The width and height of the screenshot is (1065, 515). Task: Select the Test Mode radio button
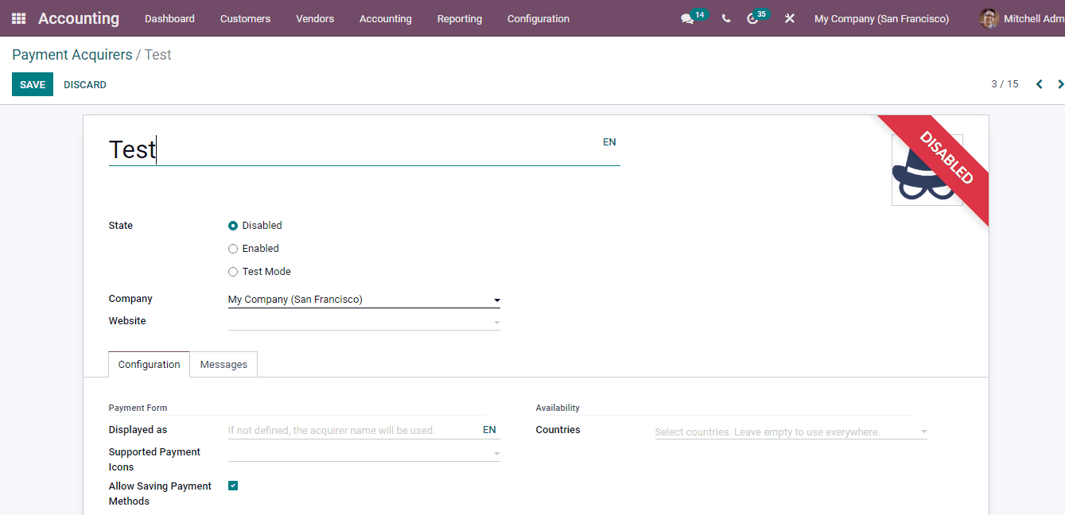pyautogui.click(x=232, y=271)
